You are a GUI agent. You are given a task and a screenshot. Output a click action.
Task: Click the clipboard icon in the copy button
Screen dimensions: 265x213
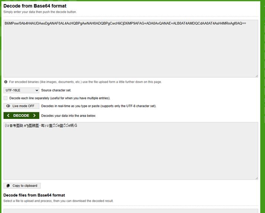click(8, 185)
